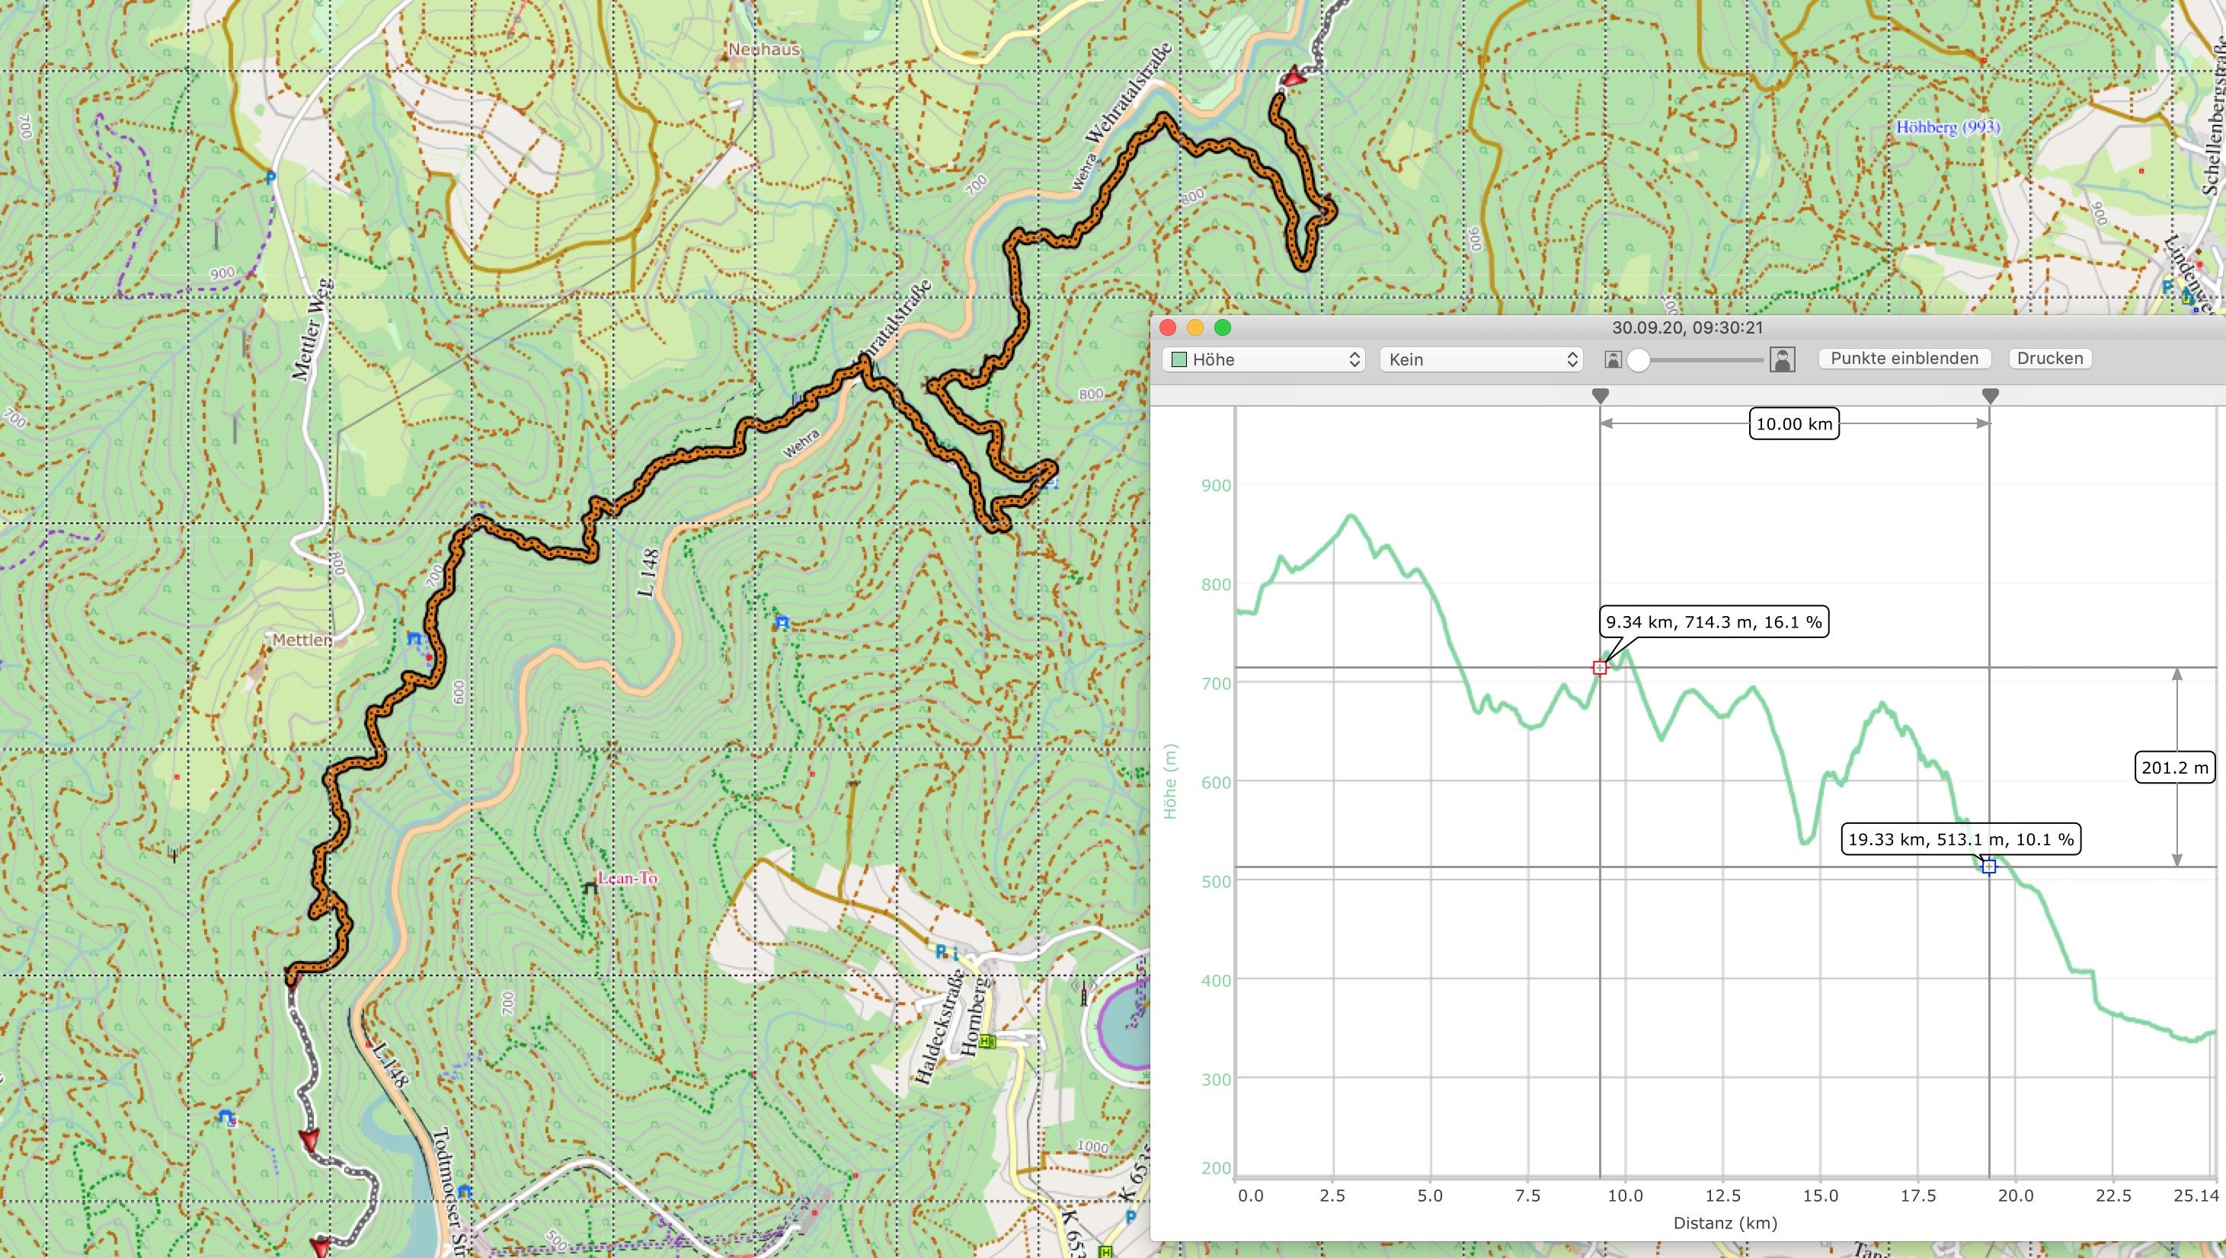Viewport: 2226px width, 1258px height.
Task: Click the parking icon north of Hornberg
Action: pos(941,951)
